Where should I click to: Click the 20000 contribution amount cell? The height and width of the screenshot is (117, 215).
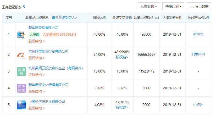[146, 34]
